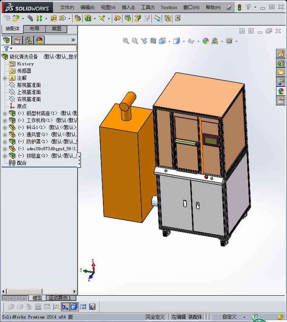This screenshot has height=322, width=287.
Task: Open ConfigurationManager tab icon
Action: tap(28, 40)
